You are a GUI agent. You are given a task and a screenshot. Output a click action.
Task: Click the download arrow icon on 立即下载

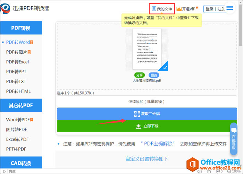(x=139, y=126)
